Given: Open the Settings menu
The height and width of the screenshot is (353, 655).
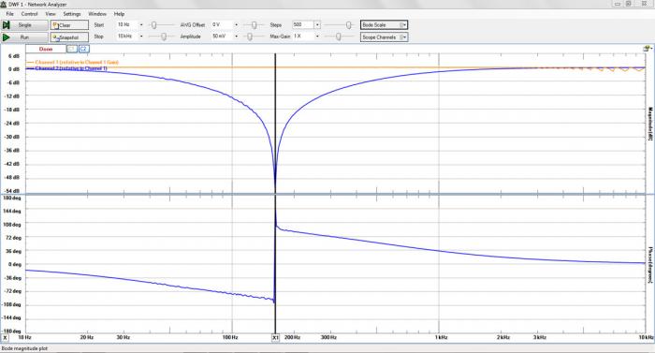Looking at the screenshot, I should [x=72, y=14].
